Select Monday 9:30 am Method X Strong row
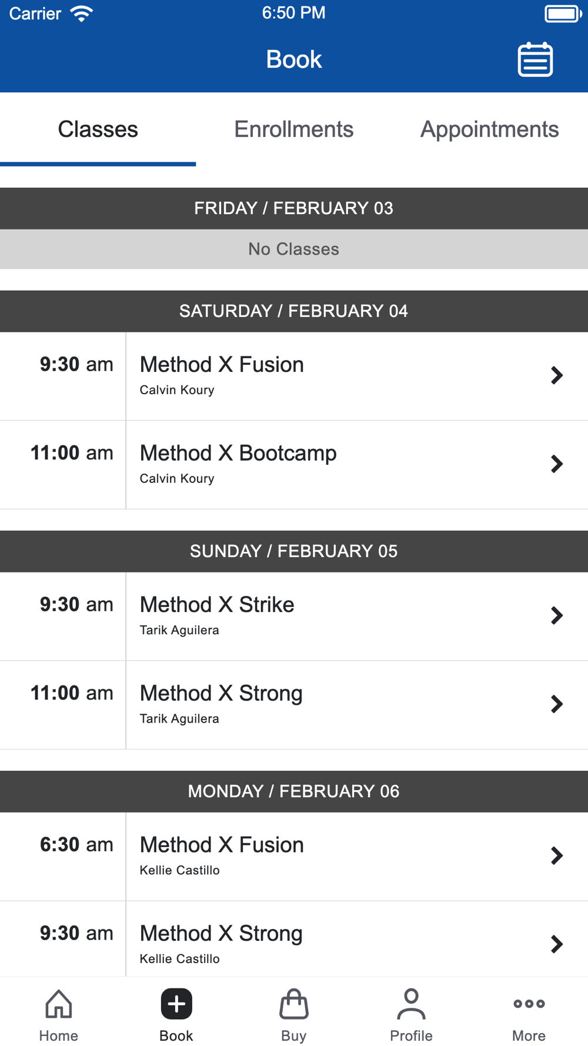588x1046 pixels. pyautogui.click(x=294, y=939)
